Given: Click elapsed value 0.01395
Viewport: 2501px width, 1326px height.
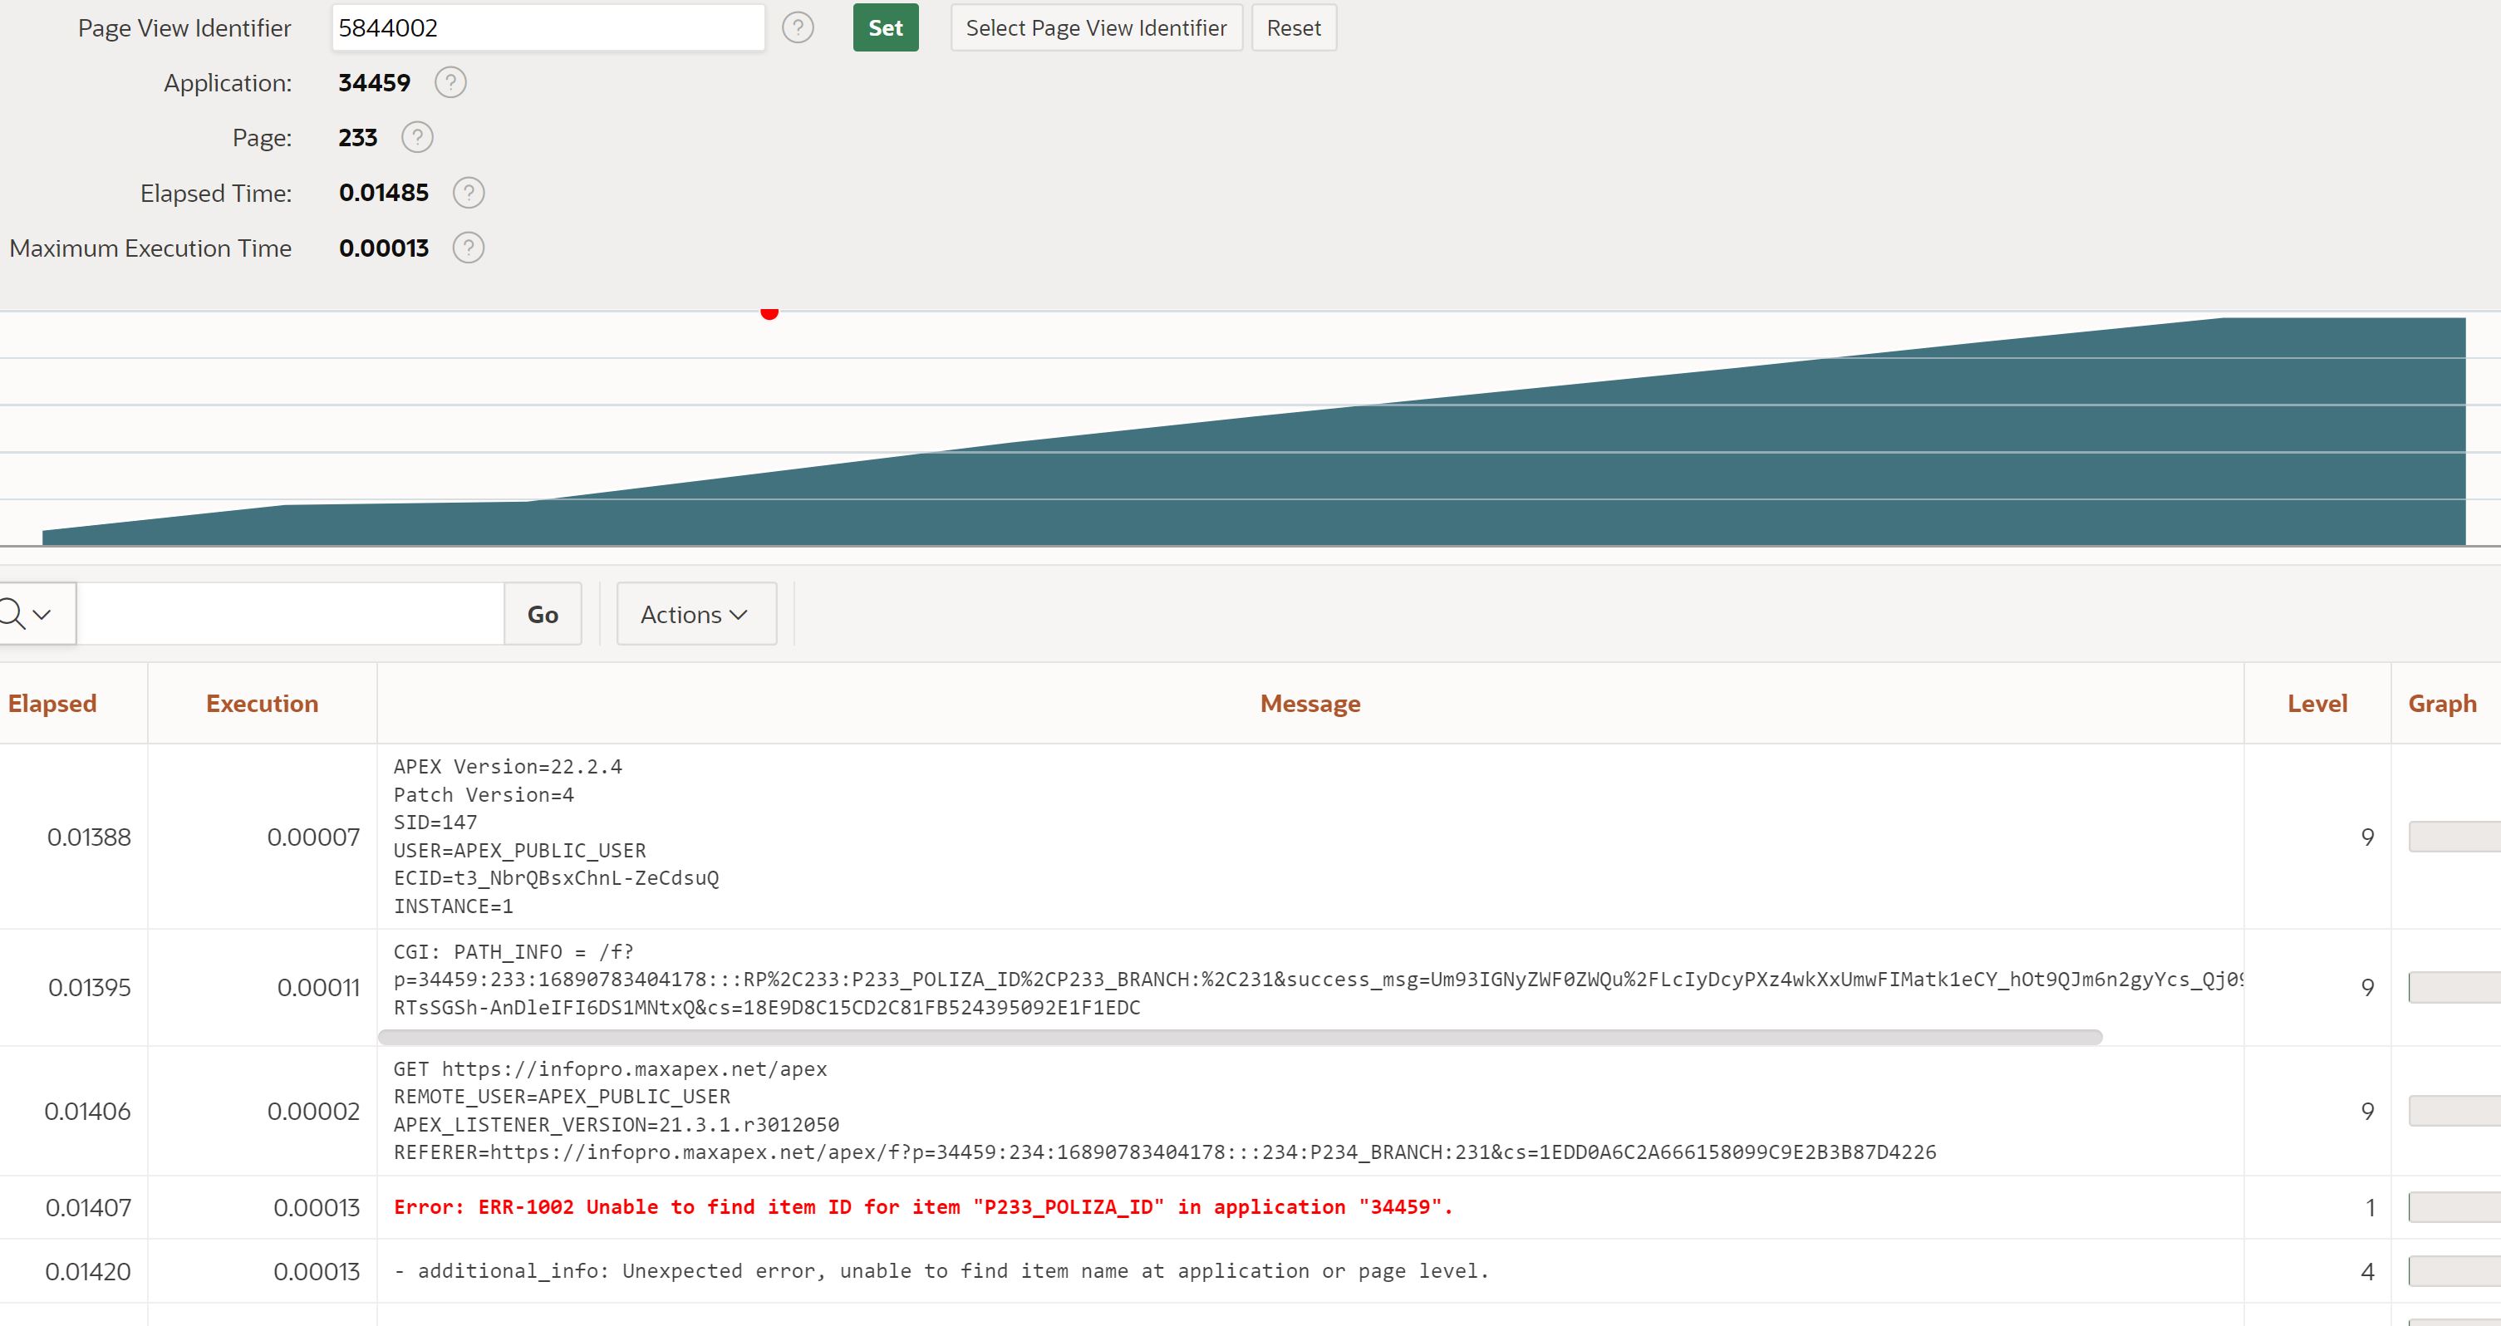Looking at the screenshot, I should pyautogui.click(x=90, y=987).
